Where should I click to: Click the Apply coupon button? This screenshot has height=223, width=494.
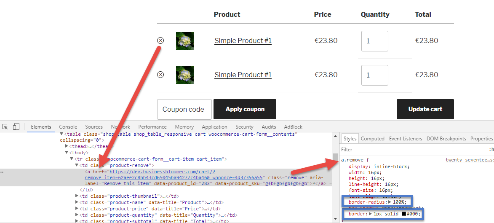point(245,109)
